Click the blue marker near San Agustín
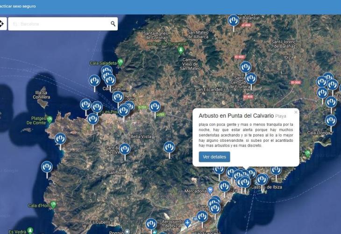 125,149
